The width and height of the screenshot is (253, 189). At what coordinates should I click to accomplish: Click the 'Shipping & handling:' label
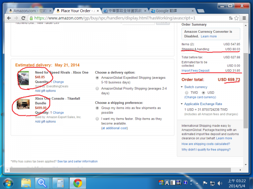tap(196, 49)
